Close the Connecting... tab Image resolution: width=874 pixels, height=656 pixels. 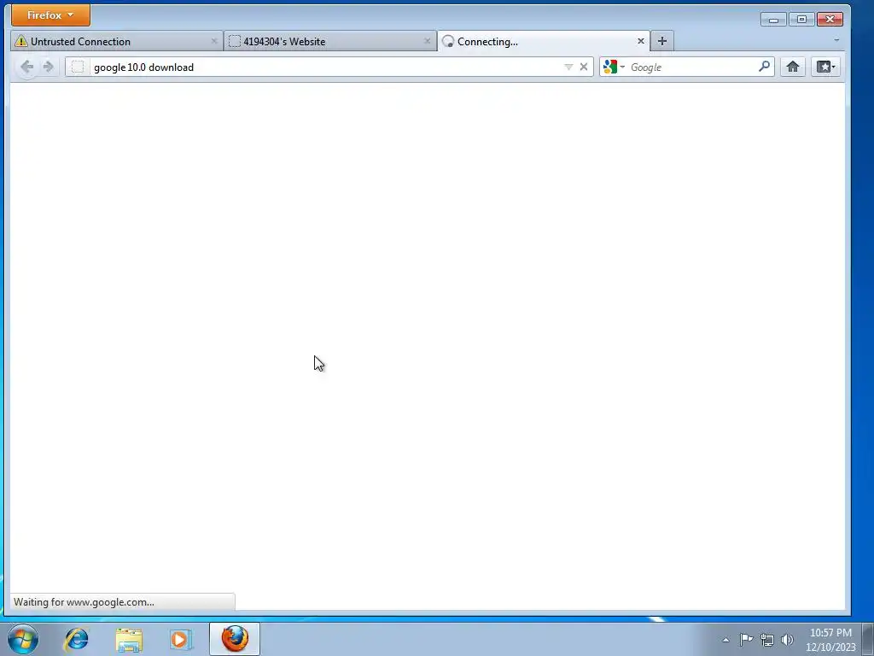point(640,41)
